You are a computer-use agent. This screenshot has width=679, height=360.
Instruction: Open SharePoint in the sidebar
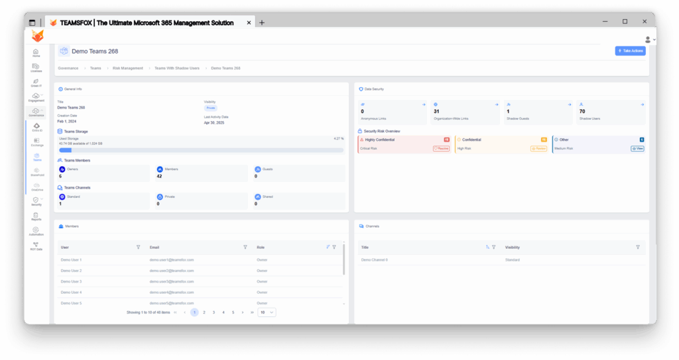click(x=37, y=172)
